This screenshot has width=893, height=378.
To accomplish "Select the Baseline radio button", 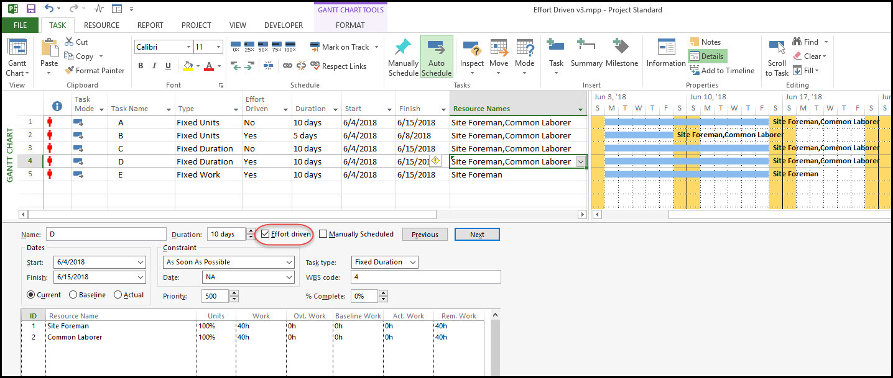I will click(73, 295).
